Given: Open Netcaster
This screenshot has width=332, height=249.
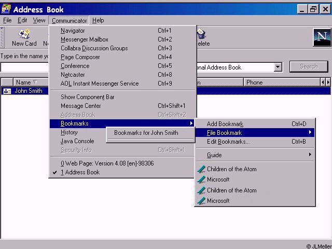Looking at the screenshot, I should coord(122,75).
